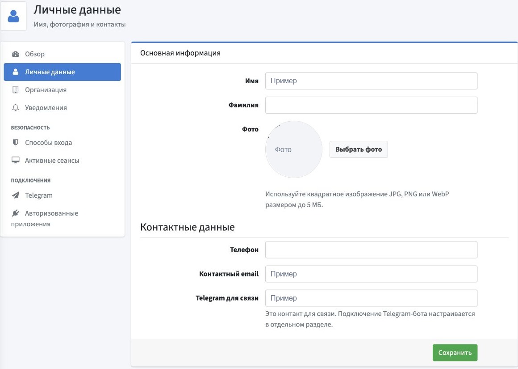
Task: Click the plug icon beside Авторизованные приложения
Action: (16, 213)
